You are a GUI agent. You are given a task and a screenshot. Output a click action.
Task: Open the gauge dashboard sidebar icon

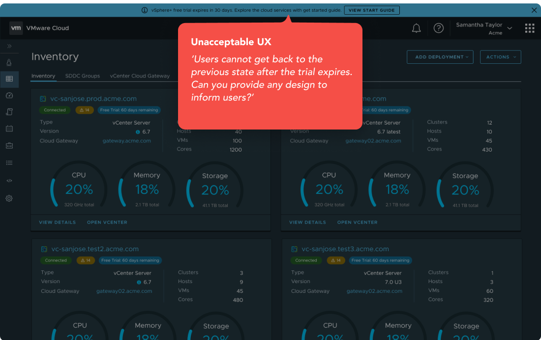[x=9, y=95]
